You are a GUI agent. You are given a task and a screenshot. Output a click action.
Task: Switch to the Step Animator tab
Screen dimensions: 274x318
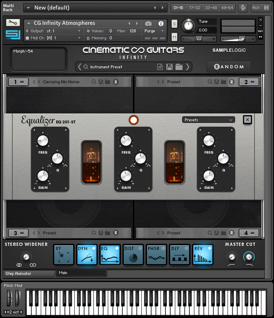pos(29,273)
